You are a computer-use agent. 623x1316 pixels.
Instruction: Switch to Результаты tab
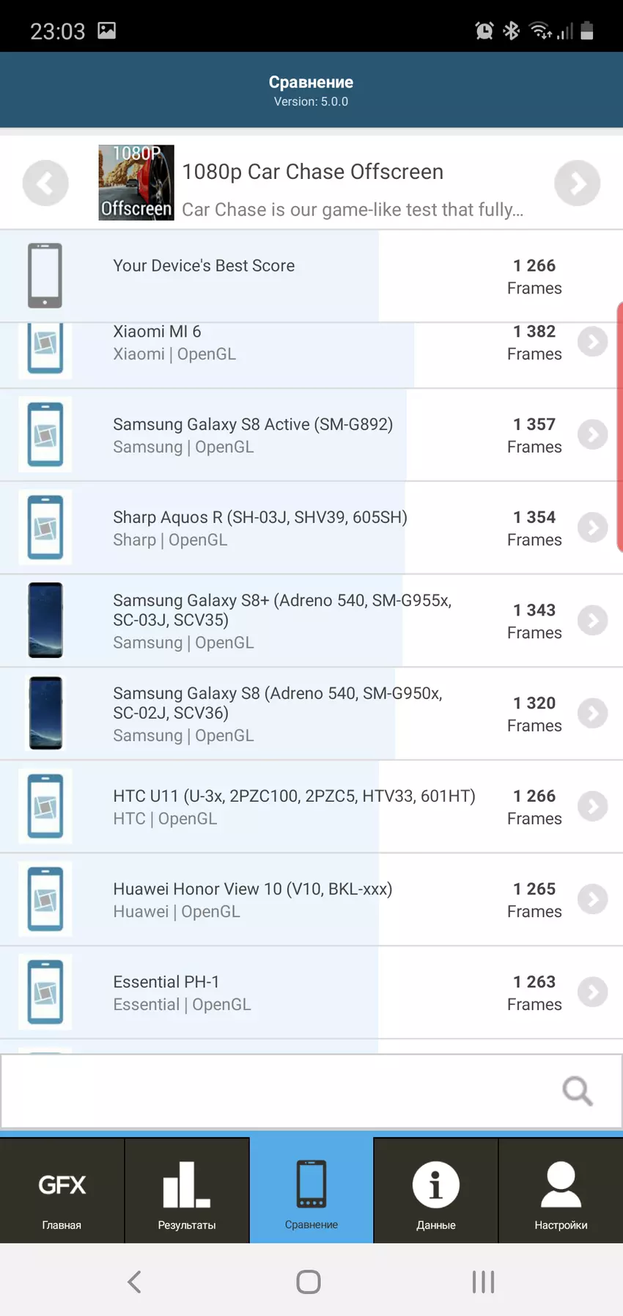187,1191
